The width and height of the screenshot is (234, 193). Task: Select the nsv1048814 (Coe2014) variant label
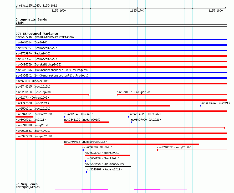pos(32,42)
